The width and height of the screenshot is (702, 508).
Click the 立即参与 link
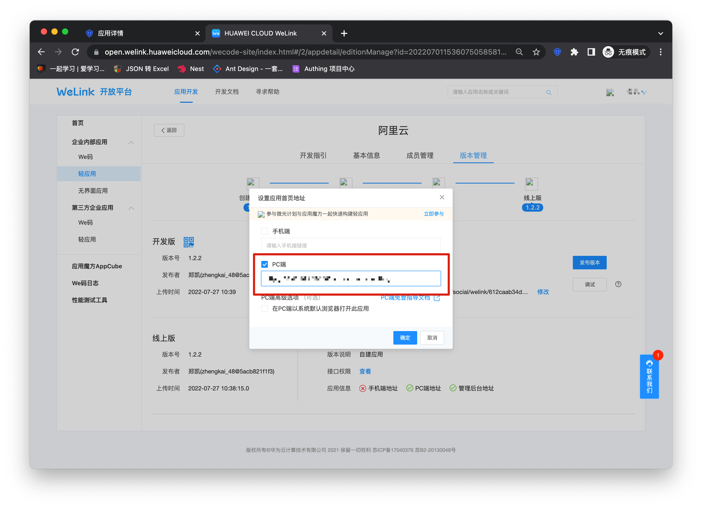point(433,214)
